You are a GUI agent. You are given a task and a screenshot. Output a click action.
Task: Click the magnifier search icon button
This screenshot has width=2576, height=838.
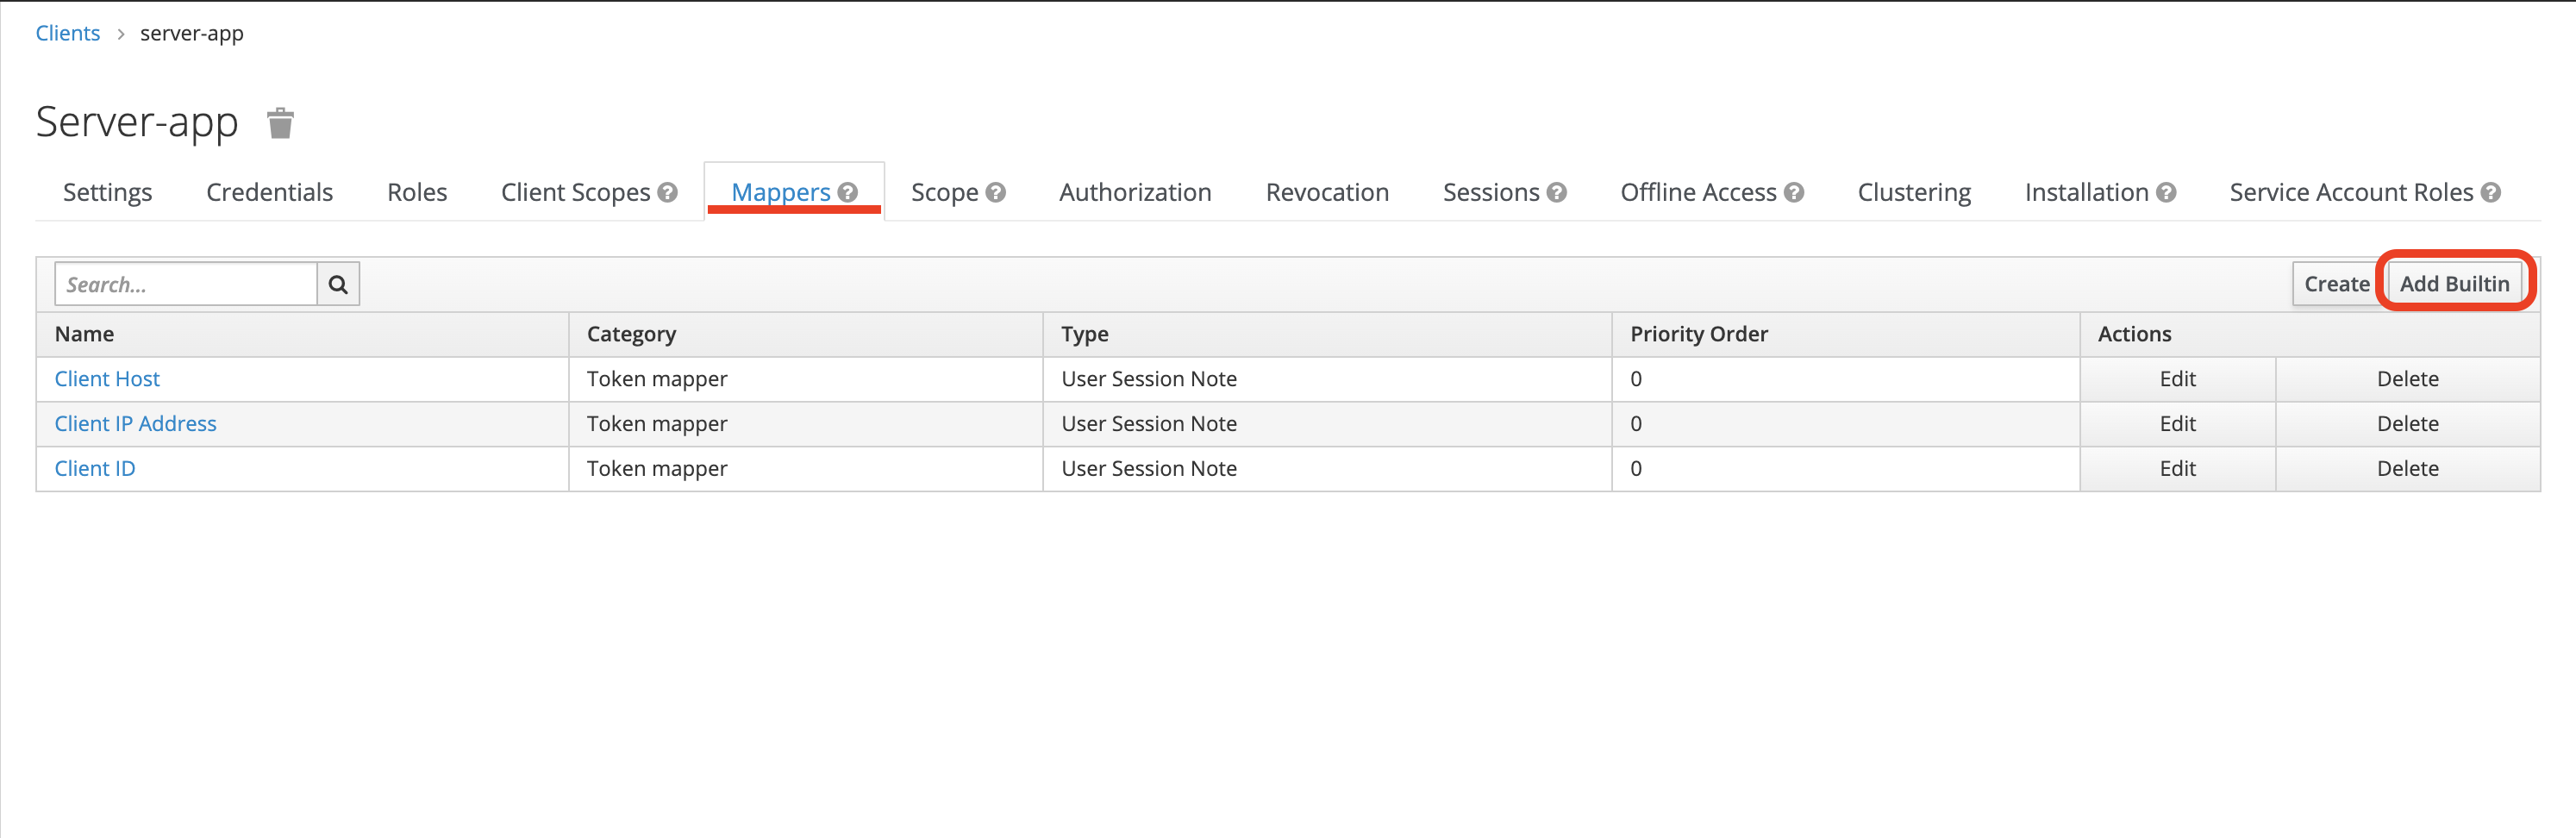coord(338,284)
